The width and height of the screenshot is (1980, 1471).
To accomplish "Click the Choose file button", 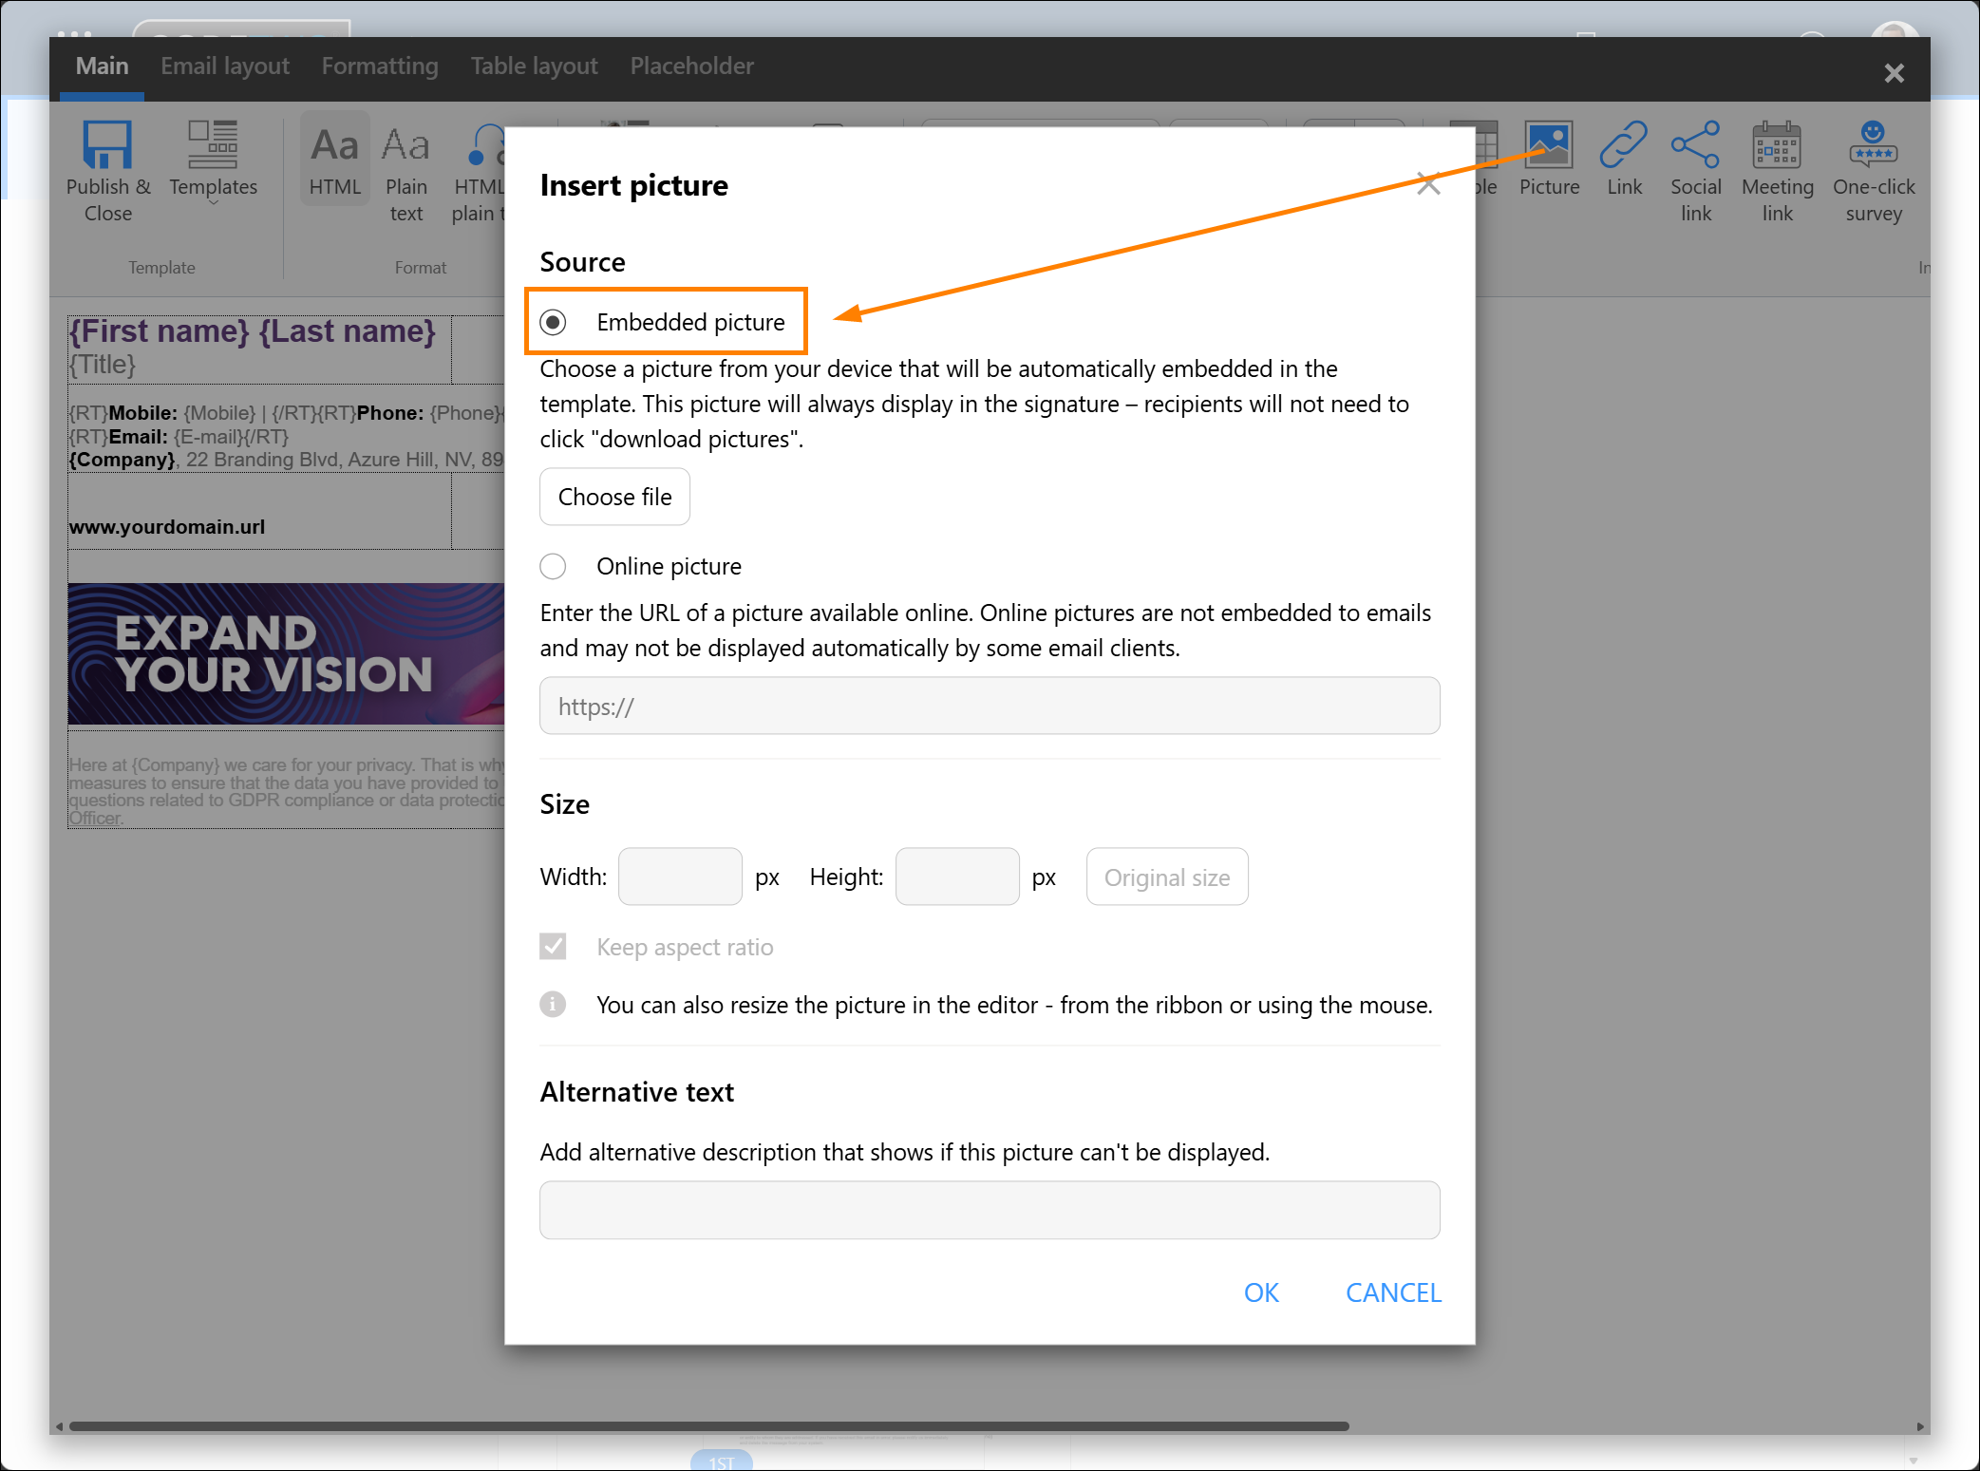I will [x=614, y=496].
